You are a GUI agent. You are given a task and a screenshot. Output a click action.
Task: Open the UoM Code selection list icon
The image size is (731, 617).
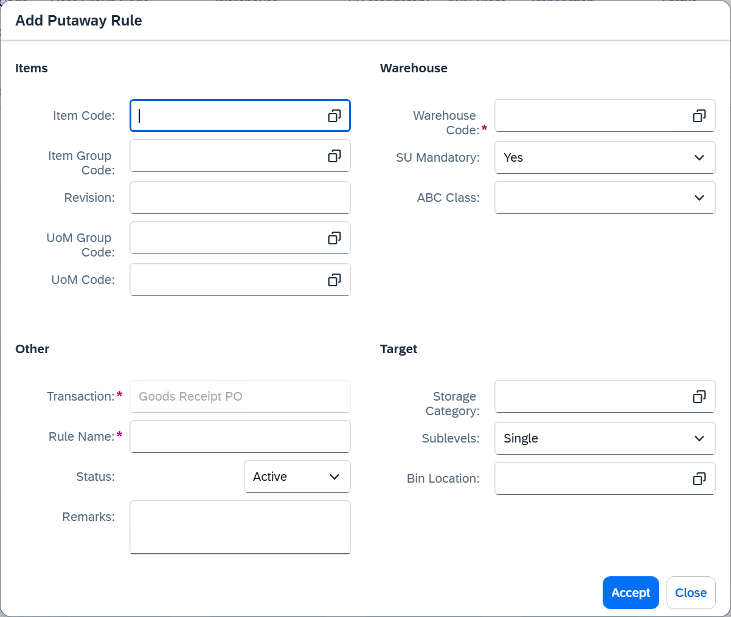point(334,280)
